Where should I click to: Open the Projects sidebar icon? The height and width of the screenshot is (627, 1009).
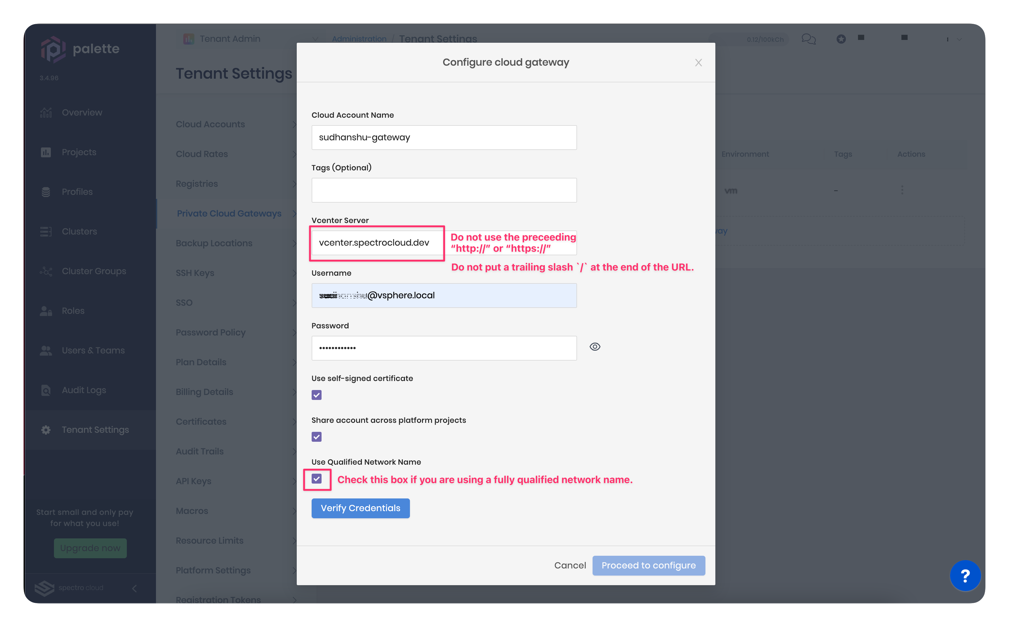pyautogui.click(x=46, y=152)
